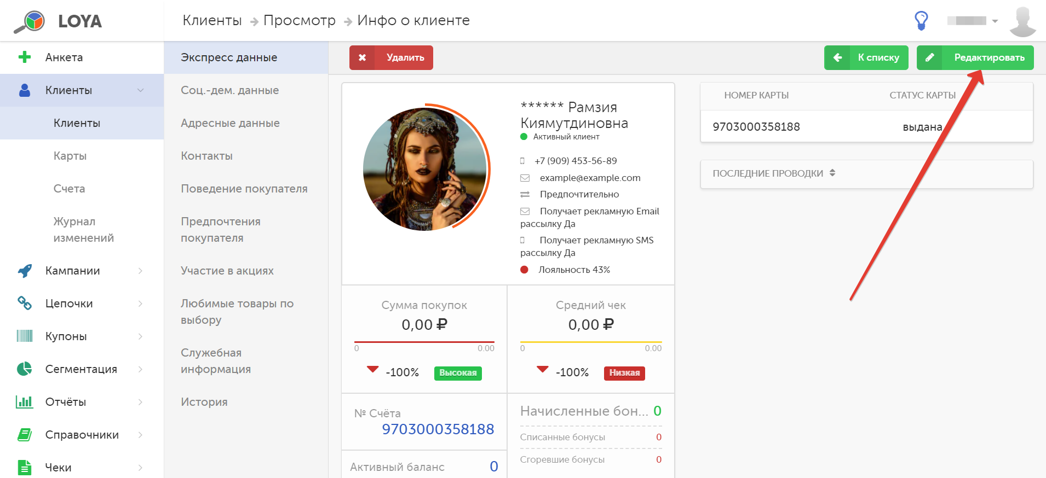Select the Клиенты submenu item
The width and height of the screenshot is (1046, 478).
click(x=82, y=123)
